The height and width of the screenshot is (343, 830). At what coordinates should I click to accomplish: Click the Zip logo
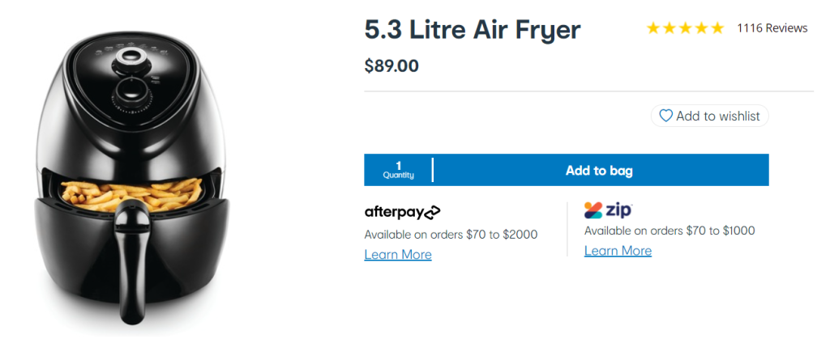pos(608,210)
